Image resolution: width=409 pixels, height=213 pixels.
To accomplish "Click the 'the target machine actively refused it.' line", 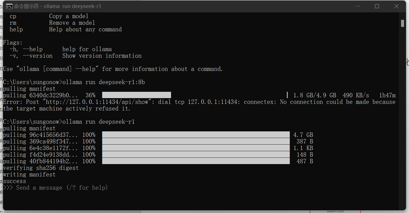I will (x=67, y=109).
